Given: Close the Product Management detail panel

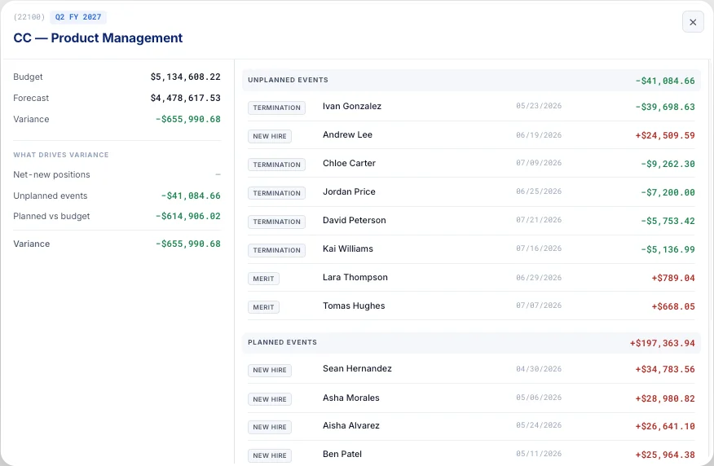Looking at the screenshot, I should pyautogui.click(x=693, y=22).
